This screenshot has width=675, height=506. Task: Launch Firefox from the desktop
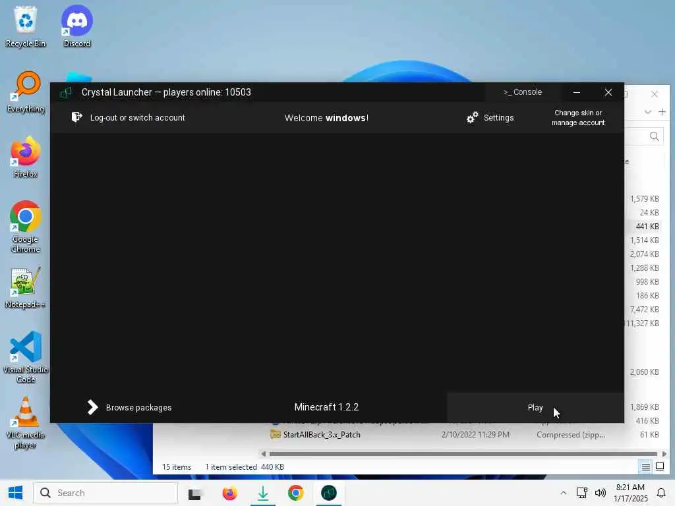point(26,157)
